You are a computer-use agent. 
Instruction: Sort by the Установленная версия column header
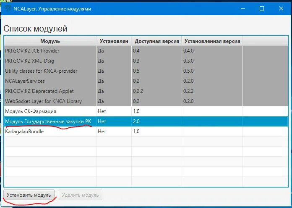212,41
